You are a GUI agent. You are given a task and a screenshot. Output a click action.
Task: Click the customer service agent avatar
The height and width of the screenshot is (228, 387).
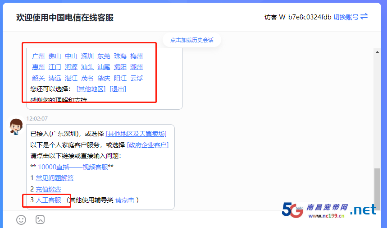[16, 126]
